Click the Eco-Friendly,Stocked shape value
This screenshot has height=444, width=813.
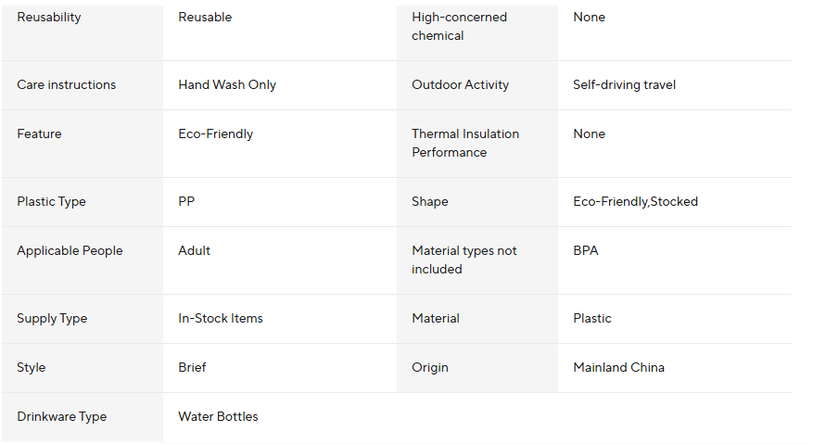635,202
